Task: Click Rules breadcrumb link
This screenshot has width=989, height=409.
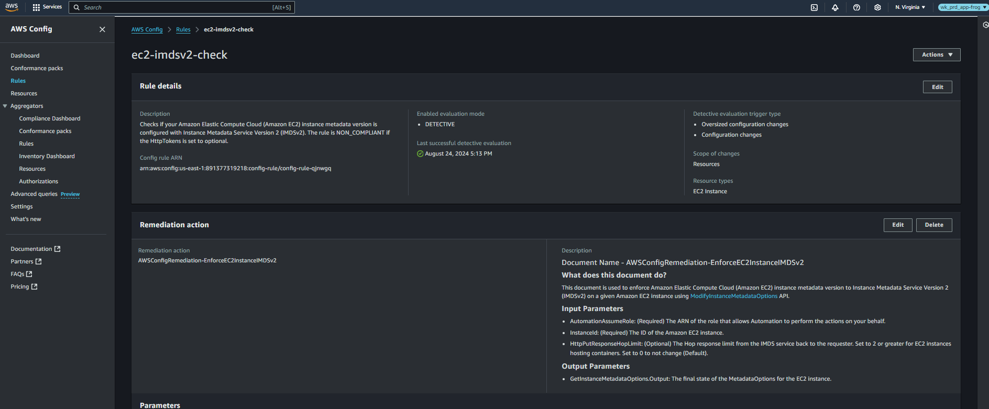Action: pos(183,29)
